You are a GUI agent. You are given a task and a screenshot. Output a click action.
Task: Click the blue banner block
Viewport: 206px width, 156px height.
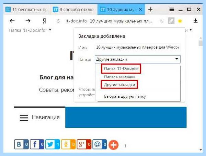click(x=126, y=117)
